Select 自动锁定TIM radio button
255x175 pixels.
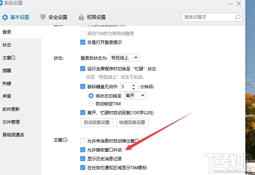(x=91, y=104)
